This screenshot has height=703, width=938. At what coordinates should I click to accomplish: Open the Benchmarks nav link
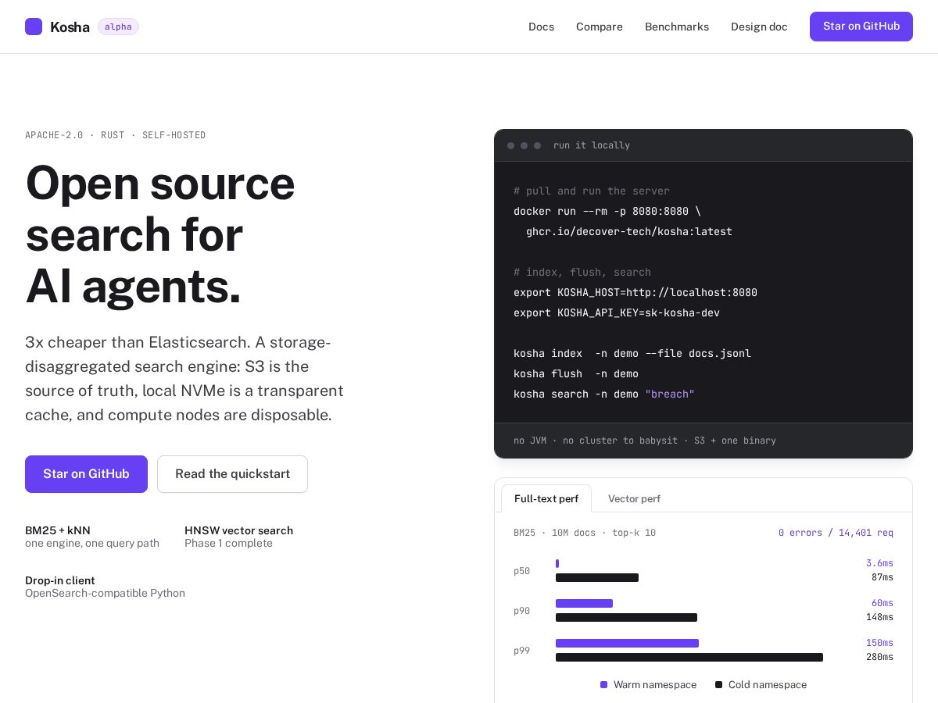677,27
